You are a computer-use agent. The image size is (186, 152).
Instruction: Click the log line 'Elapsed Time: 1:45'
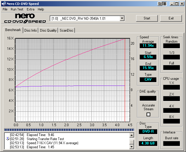tap(40, 147)
